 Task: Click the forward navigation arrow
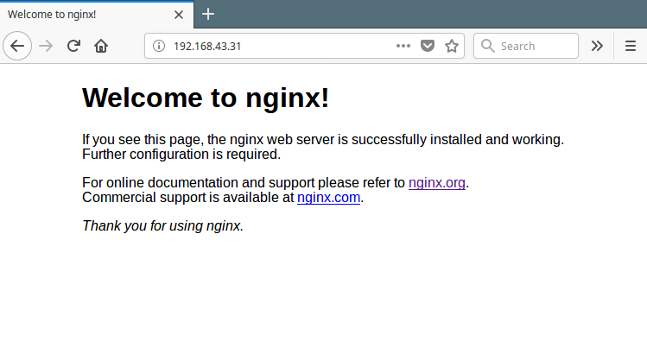point(46,46)
